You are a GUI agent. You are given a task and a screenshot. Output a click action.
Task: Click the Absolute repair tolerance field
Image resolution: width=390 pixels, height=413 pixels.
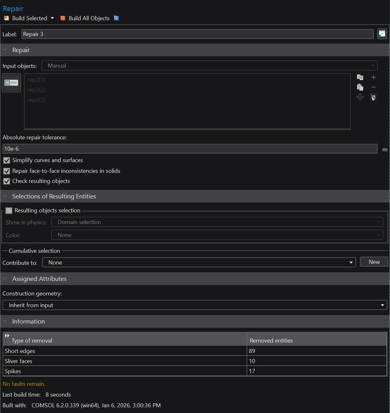[x=190, y=149]
